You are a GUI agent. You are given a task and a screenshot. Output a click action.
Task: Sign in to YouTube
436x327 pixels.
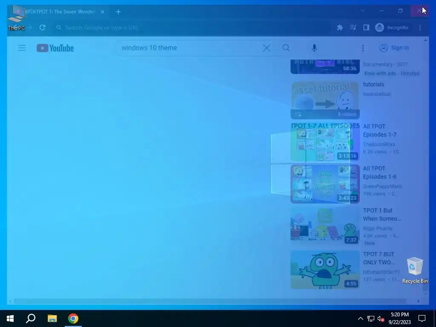[394, 48]
